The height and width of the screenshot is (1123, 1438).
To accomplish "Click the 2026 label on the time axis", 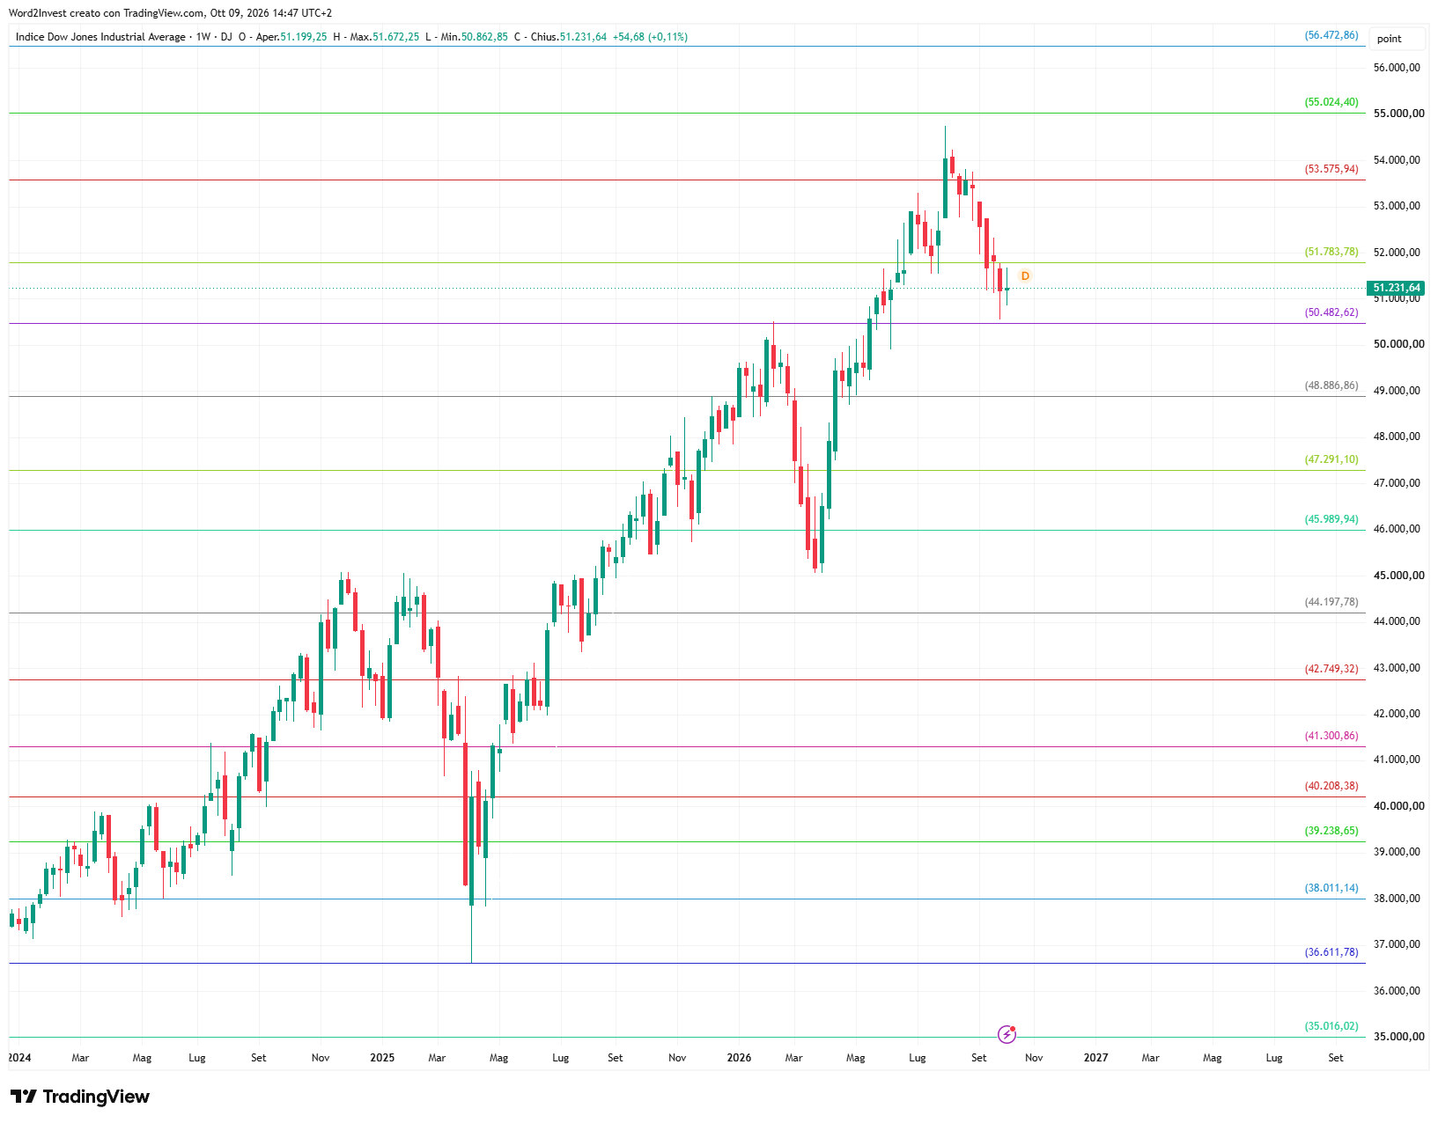I will tap(739, 1058).
